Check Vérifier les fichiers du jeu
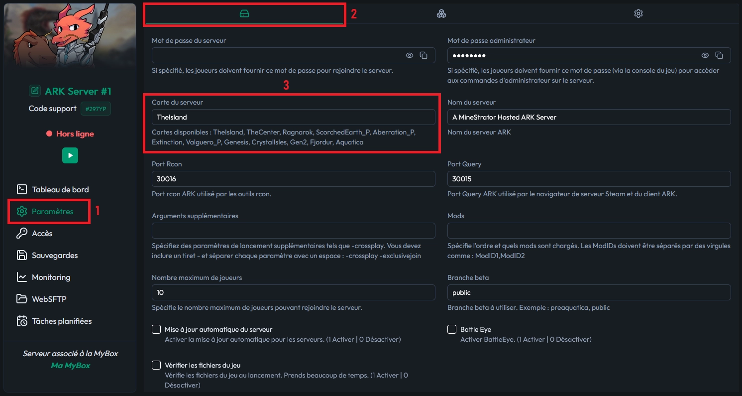This screenshot has width=742, height=396. (x=156, y=365)
